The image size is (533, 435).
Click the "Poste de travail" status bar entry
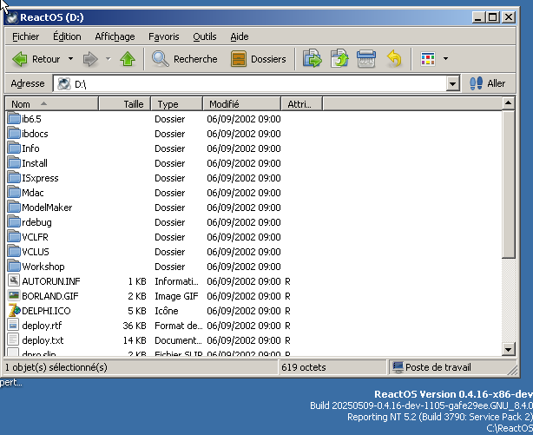[431, 367]
